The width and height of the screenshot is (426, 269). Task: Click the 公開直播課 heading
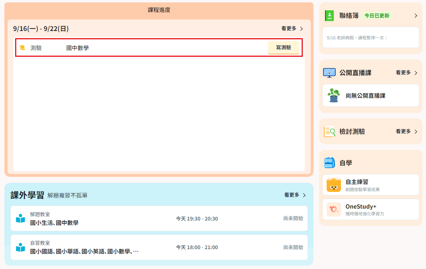click(x=355, y=73)
